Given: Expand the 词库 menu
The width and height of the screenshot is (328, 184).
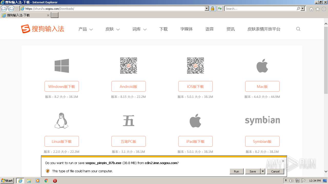Looking at the screenshot, I should (x=139, y=29).
